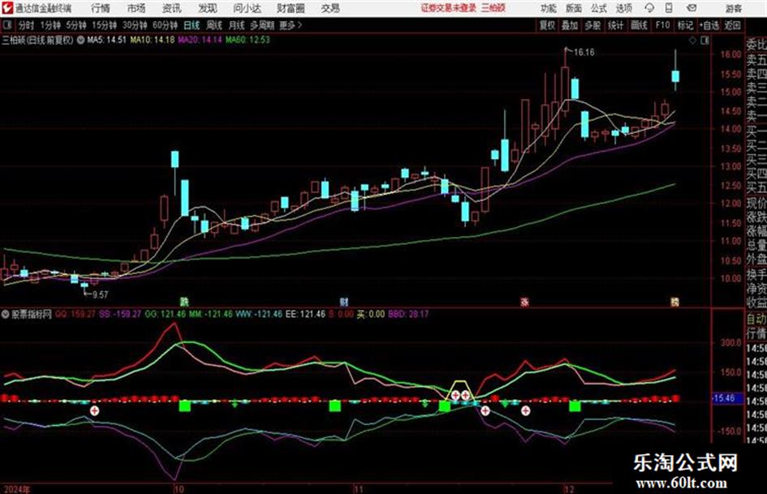Viewport: 767px width, 494px height.
Task: Click the Tongdaxin red logo icon
Action: coord(6,8)
